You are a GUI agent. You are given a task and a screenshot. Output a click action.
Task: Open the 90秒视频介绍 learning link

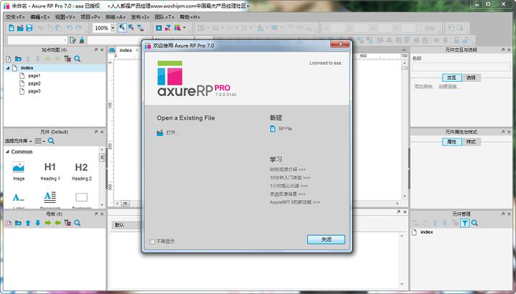pyautogui.click(x=287, y=169)
